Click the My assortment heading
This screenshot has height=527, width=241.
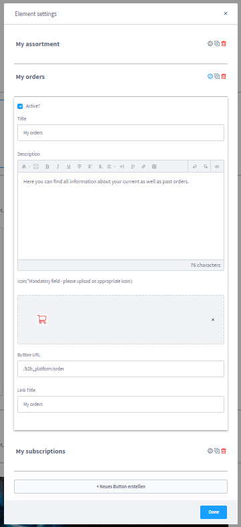(x=37, y=44)
